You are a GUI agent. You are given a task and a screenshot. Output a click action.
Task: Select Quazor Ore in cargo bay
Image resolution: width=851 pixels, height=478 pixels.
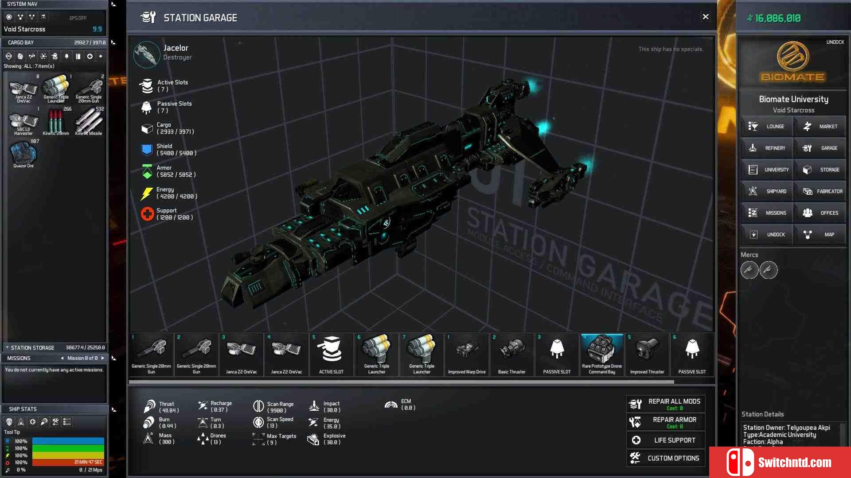point(23,154)
